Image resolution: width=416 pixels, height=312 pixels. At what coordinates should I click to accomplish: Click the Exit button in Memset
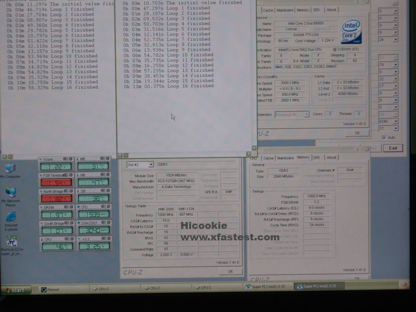[x=392, y=148]
